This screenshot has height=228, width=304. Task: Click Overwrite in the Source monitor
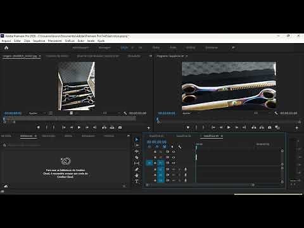pos(112,127)
